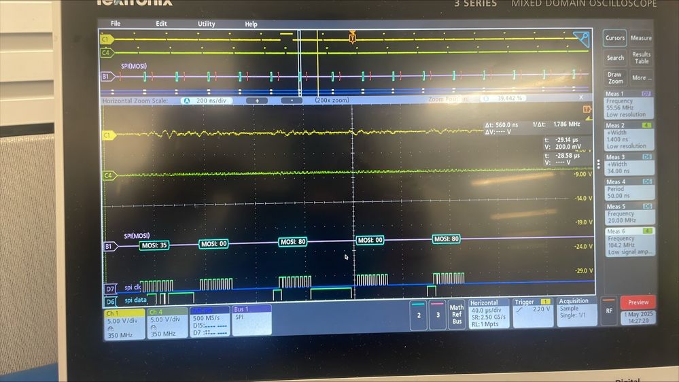Show the Results Table
This screenshot has width=679, height=382.
click(642, 58)
